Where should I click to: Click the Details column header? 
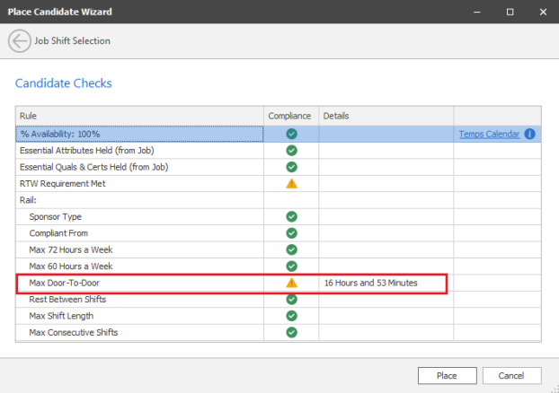pyautogui.click(x=386, y=116)
